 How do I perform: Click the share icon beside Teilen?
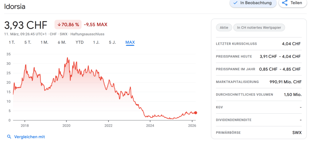285,3
